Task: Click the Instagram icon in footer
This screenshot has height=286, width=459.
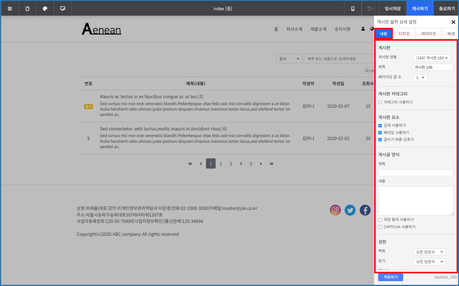Action: (335, 210)
